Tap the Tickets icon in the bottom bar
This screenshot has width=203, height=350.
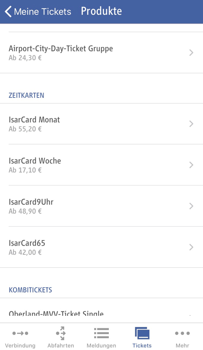142,333
